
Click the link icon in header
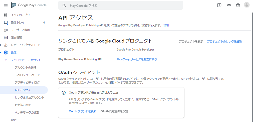229,5
